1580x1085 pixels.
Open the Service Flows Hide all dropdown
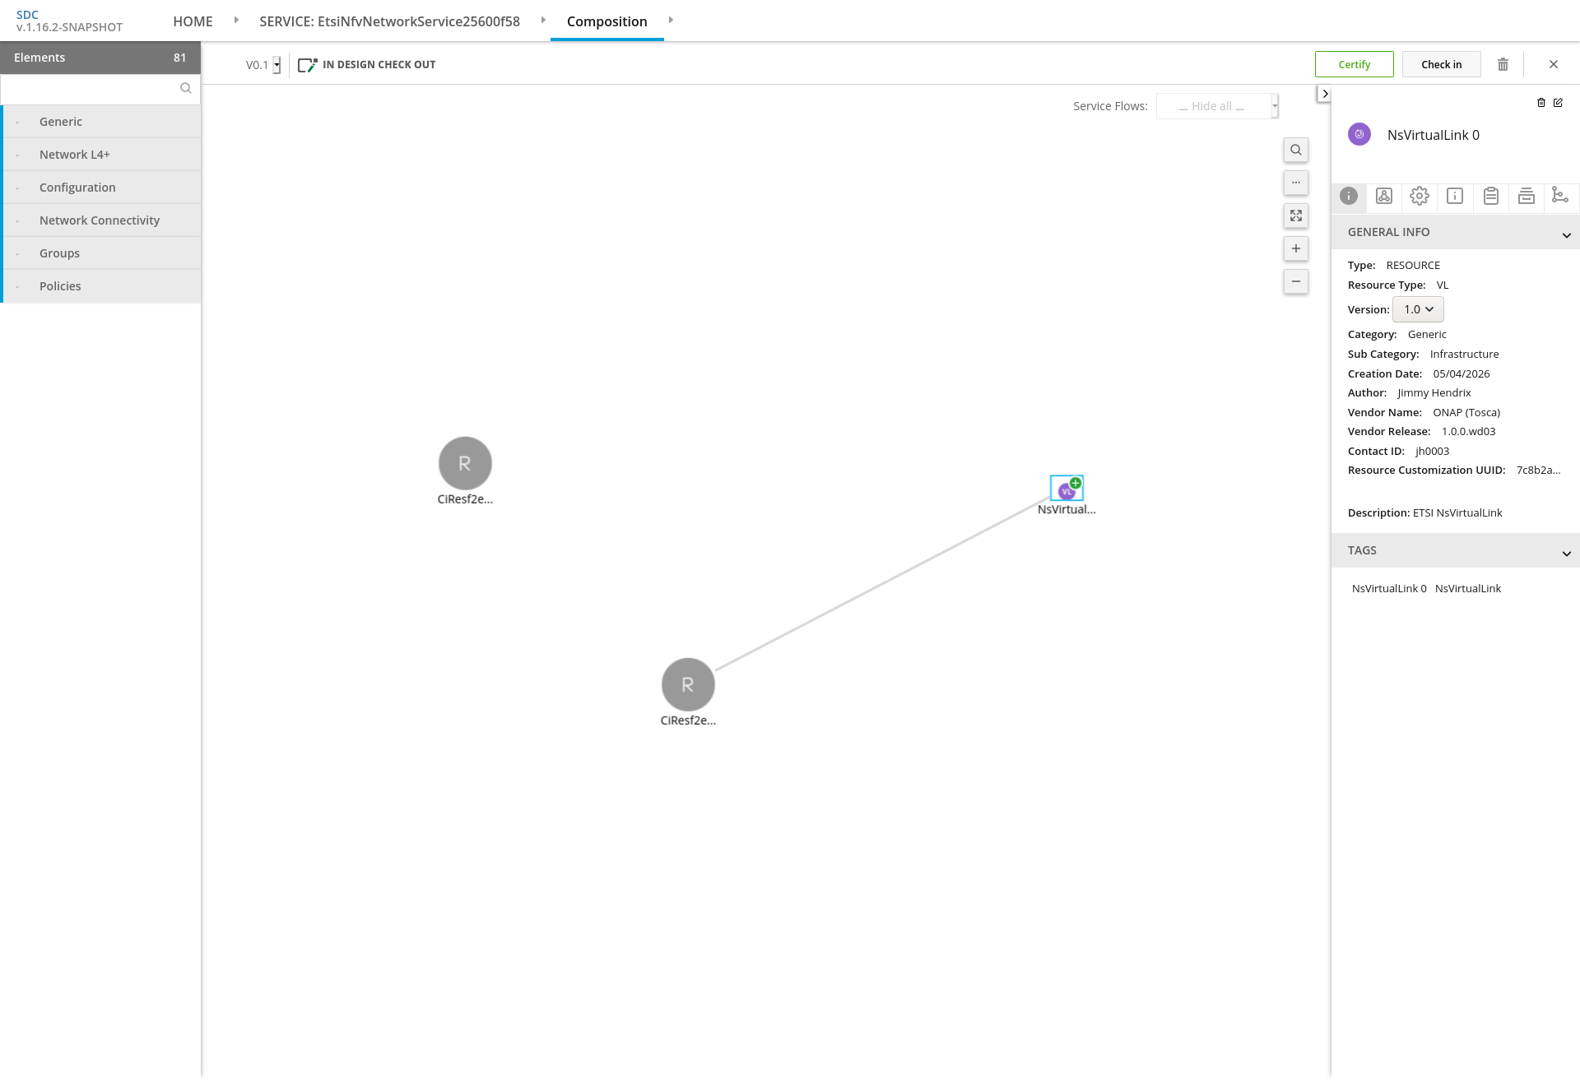point(1217,106)
